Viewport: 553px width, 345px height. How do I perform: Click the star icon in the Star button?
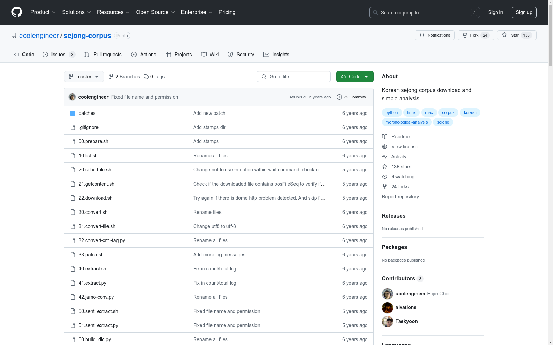[x=504, y=35]
